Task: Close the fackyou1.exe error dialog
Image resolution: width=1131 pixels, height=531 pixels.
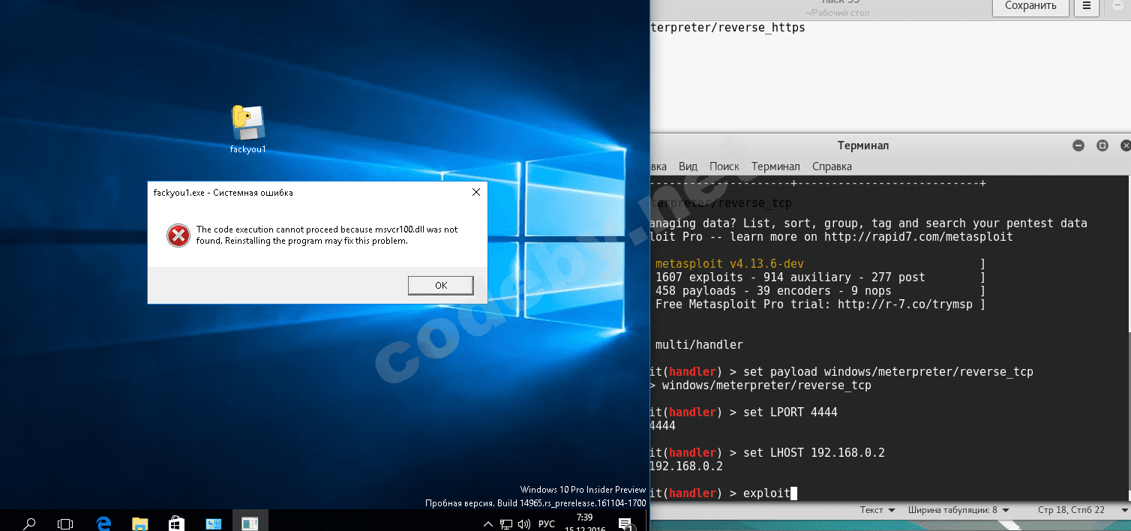Action: tap(475, 192)
